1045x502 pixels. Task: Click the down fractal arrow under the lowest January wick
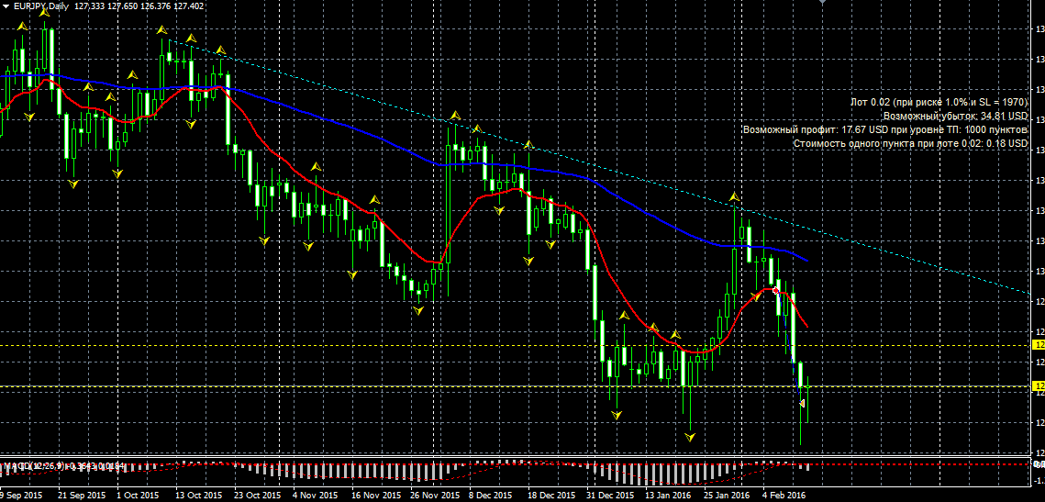point(691,438)
